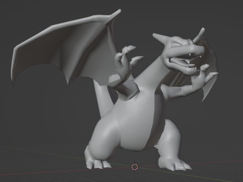Image resolution: width=243 pixels, height=182 pixels.
Task: Select the Charizard model in the viewport
Action: [x=132, y=124]
